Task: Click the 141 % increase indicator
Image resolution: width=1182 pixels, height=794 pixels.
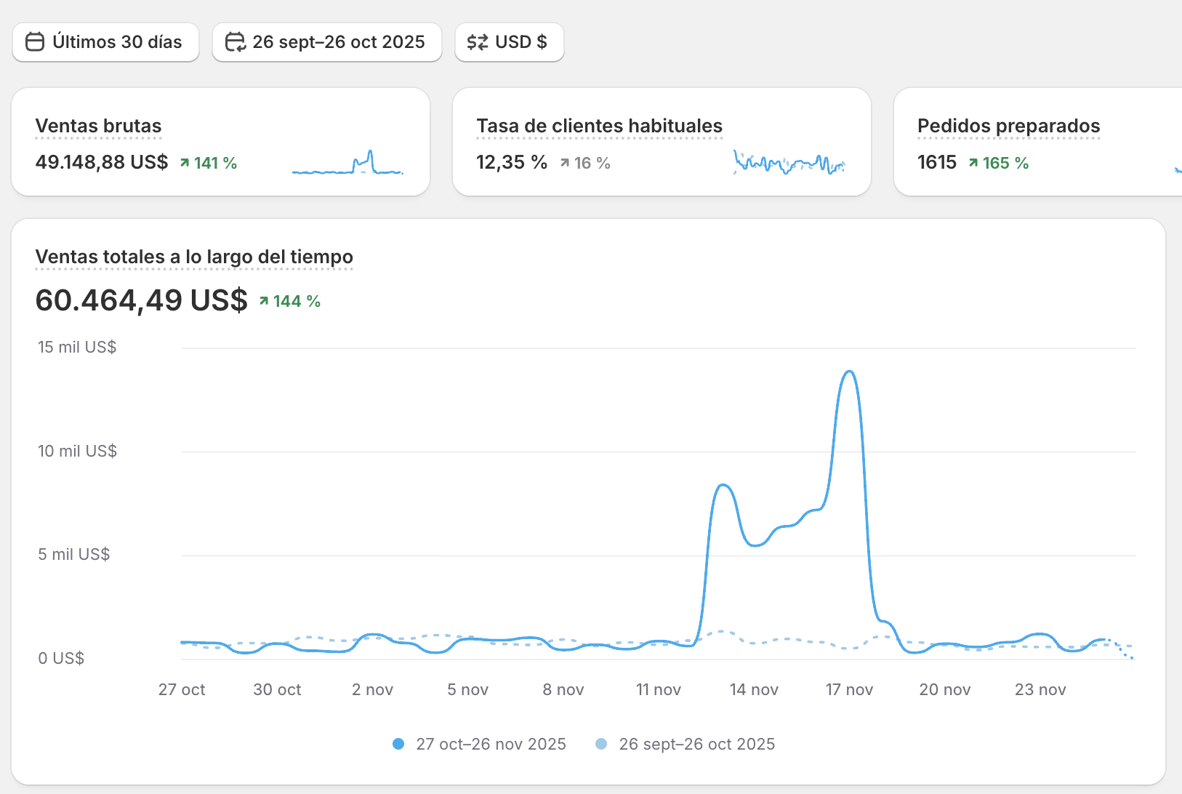Action: (209, 163)
